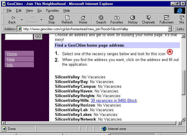Screen dimensions: 187x135
Task: Click the title bar IE document icon
Action: (4, 4)
